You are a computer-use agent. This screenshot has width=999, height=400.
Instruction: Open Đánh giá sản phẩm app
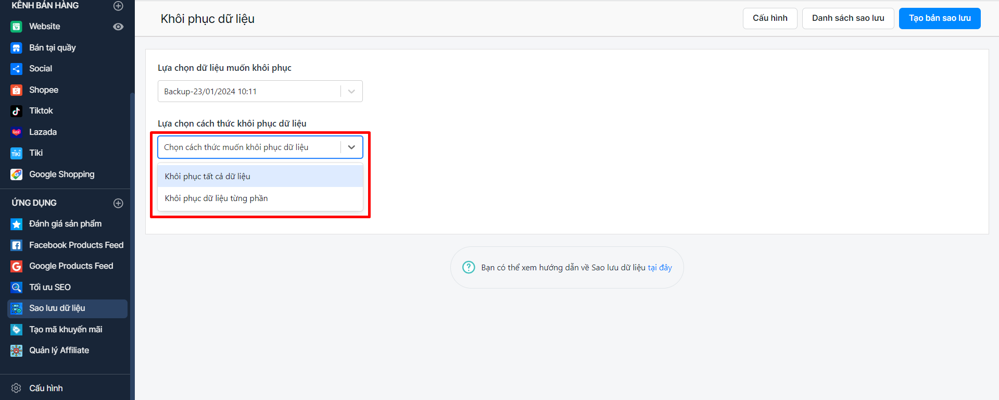click(x=66, y=224)
